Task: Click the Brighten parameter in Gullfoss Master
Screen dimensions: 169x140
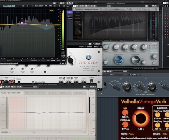Action: [x=65, y=93]
